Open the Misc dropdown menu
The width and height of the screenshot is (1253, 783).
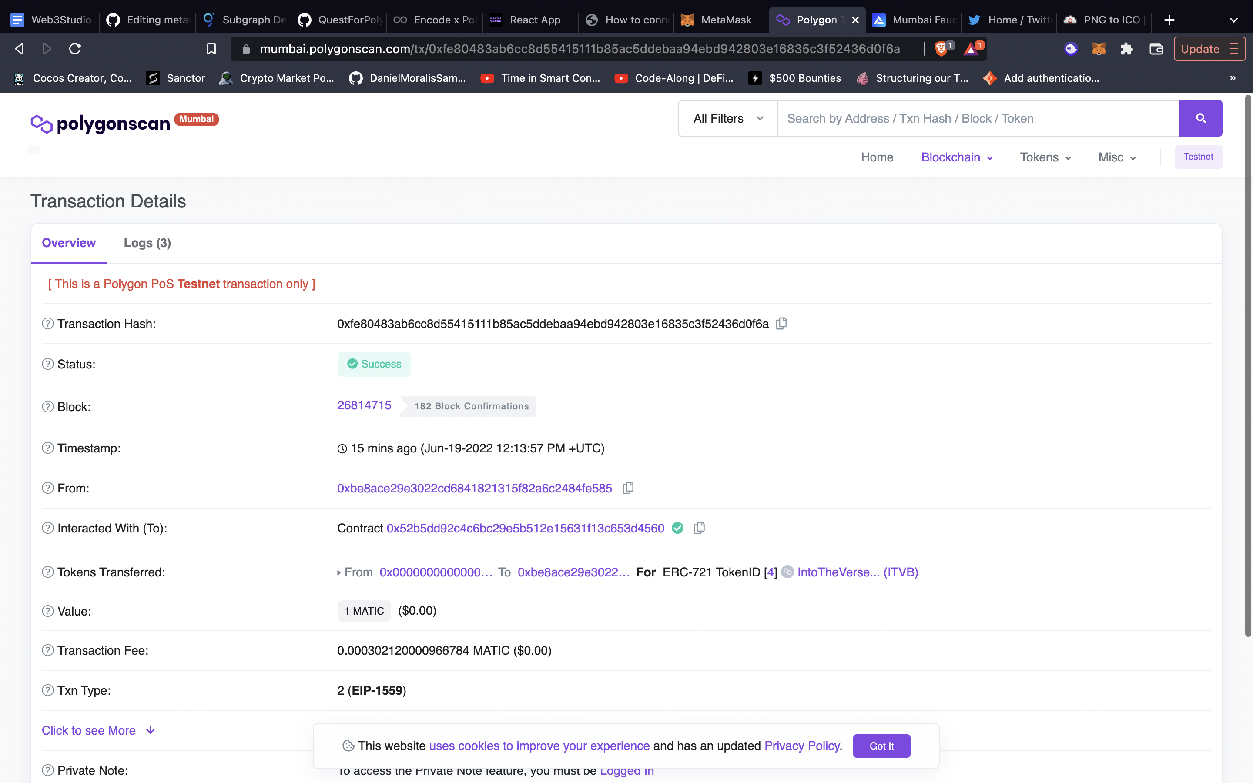click(1116, 157)
